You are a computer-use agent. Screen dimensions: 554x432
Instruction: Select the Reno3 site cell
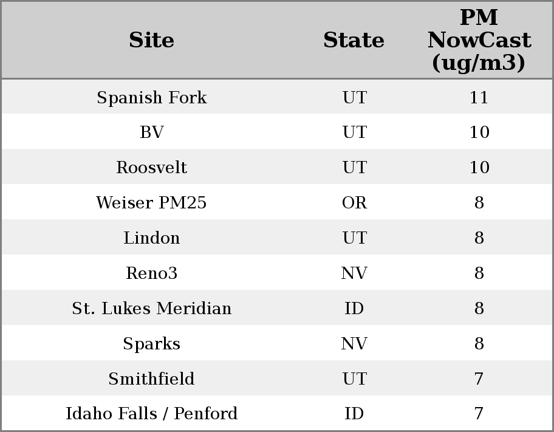tap(151, 273)
